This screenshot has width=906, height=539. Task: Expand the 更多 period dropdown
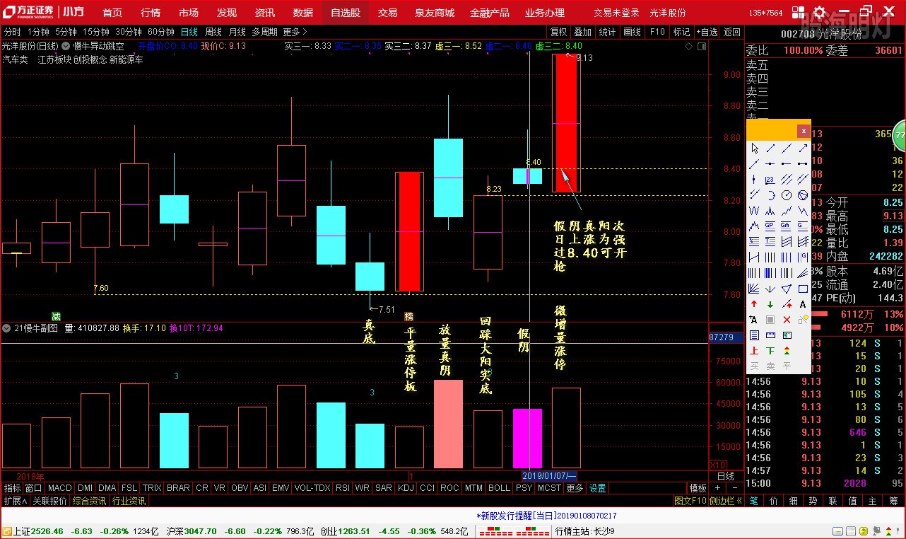coord(295,32)
